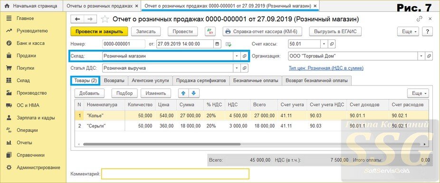Click the Комментарий input field

(175, 174)
